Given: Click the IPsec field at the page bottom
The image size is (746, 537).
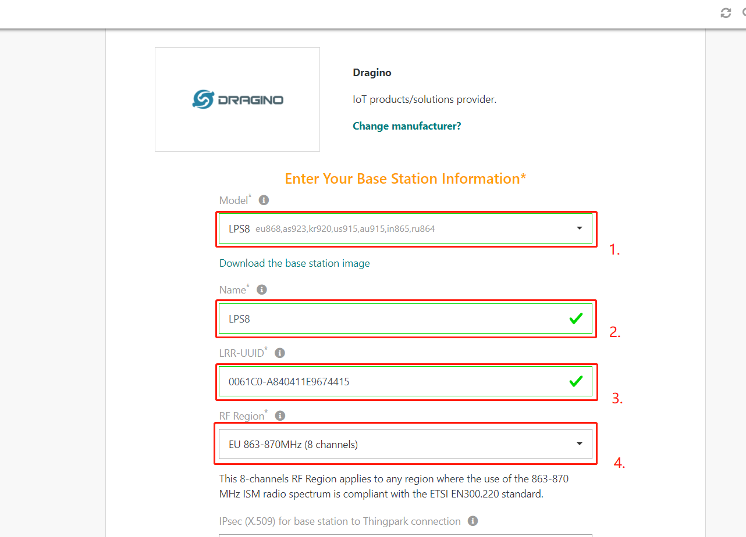Looking at the screenshot, I should click(406, 535).
